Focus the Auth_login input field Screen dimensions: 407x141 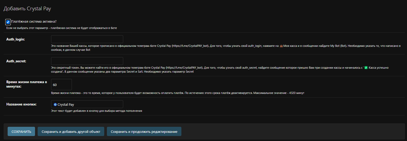[x=87, y=39]
